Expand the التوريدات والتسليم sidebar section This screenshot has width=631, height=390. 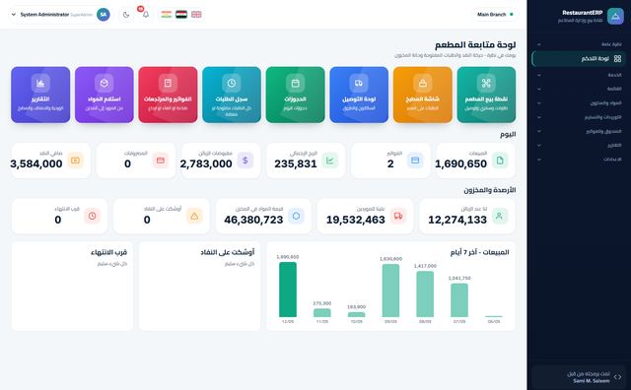coord(579,117)
